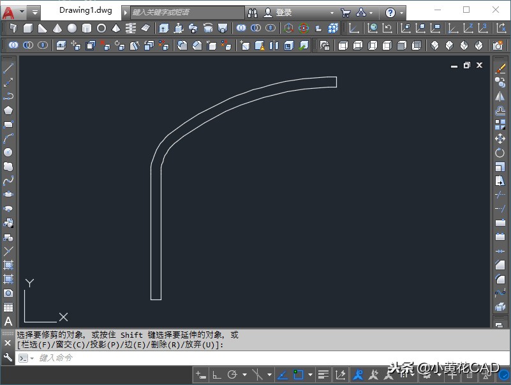The height and width of the screenshot is (385, 511).
Task: Click the Sphere solid icon
Action: click(x=72, y=28)
